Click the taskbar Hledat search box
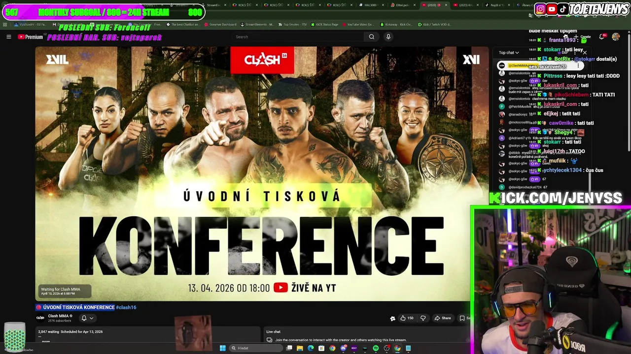The height and width of the screenshot is (354, 631). [256, 348]
